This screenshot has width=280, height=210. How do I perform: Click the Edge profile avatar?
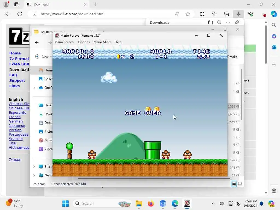click(x=7, y=4)
